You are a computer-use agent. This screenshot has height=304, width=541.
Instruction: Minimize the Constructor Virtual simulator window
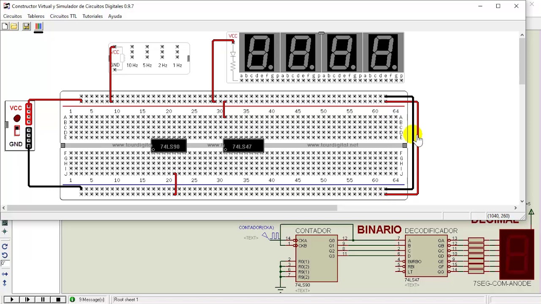click(481, 6)
